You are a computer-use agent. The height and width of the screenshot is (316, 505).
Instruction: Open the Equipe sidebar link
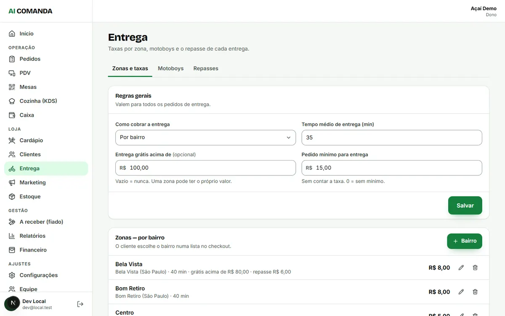[46, 289]
